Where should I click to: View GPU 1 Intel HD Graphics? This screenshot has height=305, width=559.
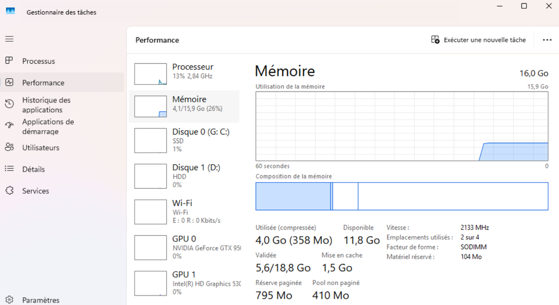[184, 282]
